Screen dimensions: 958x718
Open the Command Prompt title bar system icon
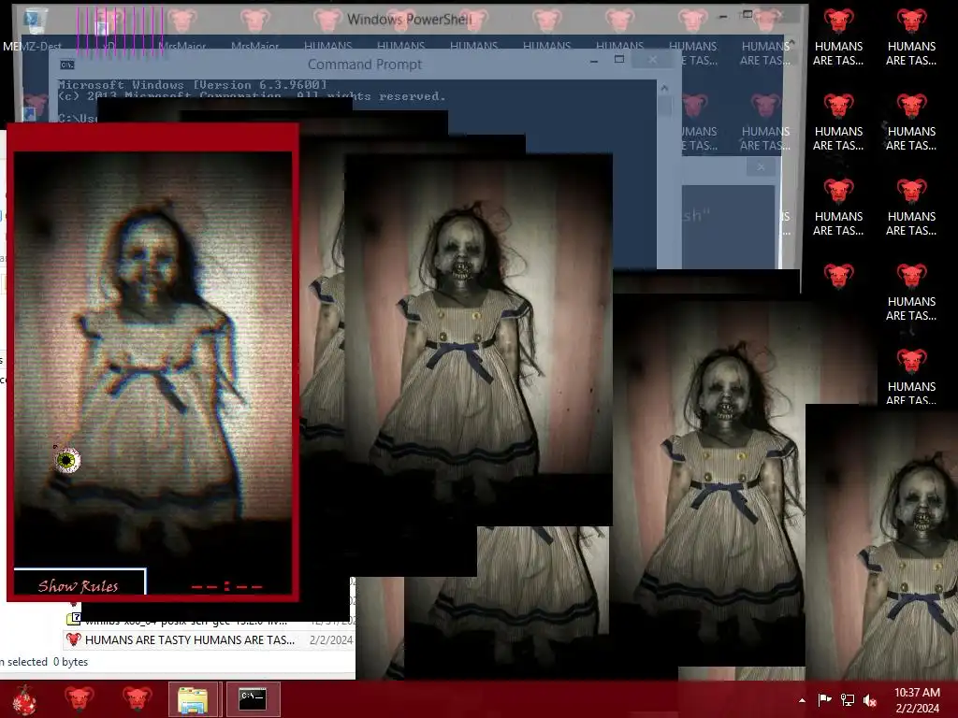click(67, 65)
